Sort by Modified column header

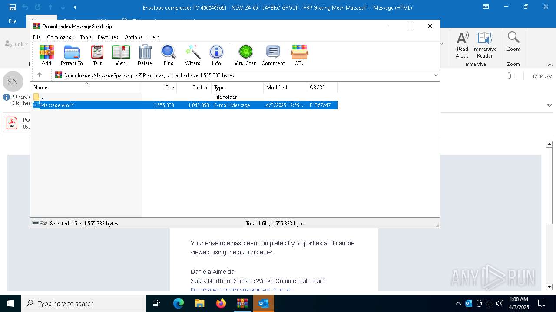[285, 87]
